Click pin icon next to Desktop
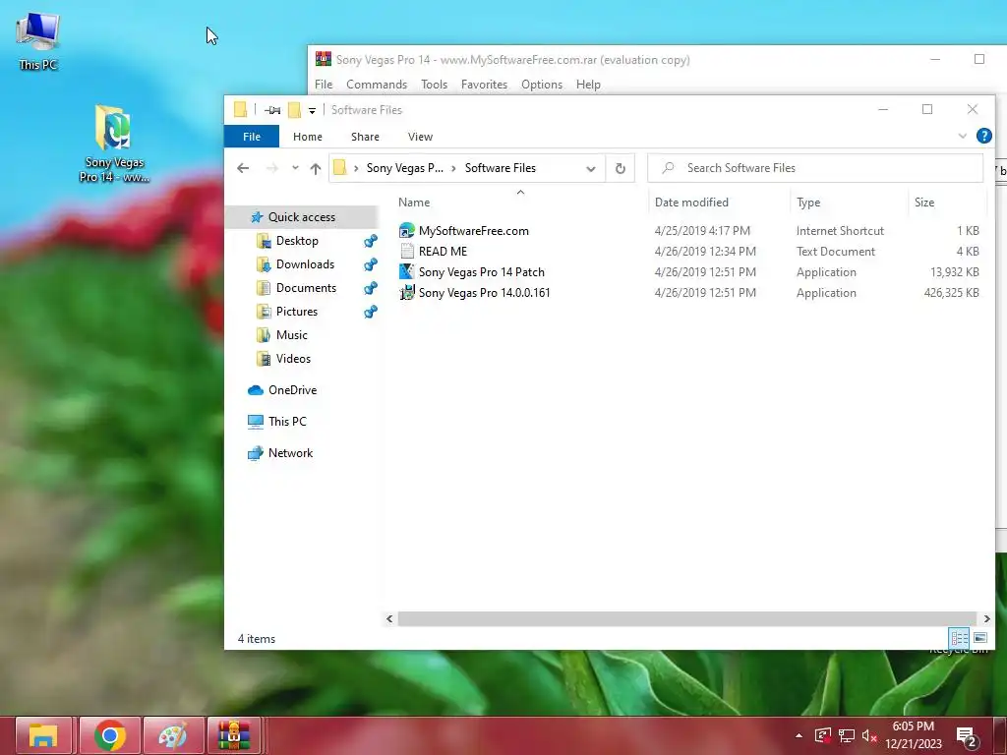The height and width of the screenshot is (755, 1007). pyautogui.click(x=371, y=242)
